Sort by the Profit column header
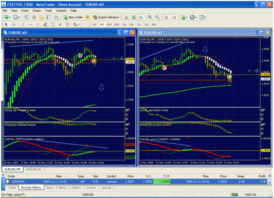Viewport: 274px width, 198px height. click(262, 176)
